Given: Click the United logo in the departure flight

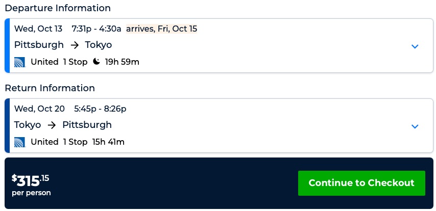Looking at the screenshot, I should click(x=20, y=62).
